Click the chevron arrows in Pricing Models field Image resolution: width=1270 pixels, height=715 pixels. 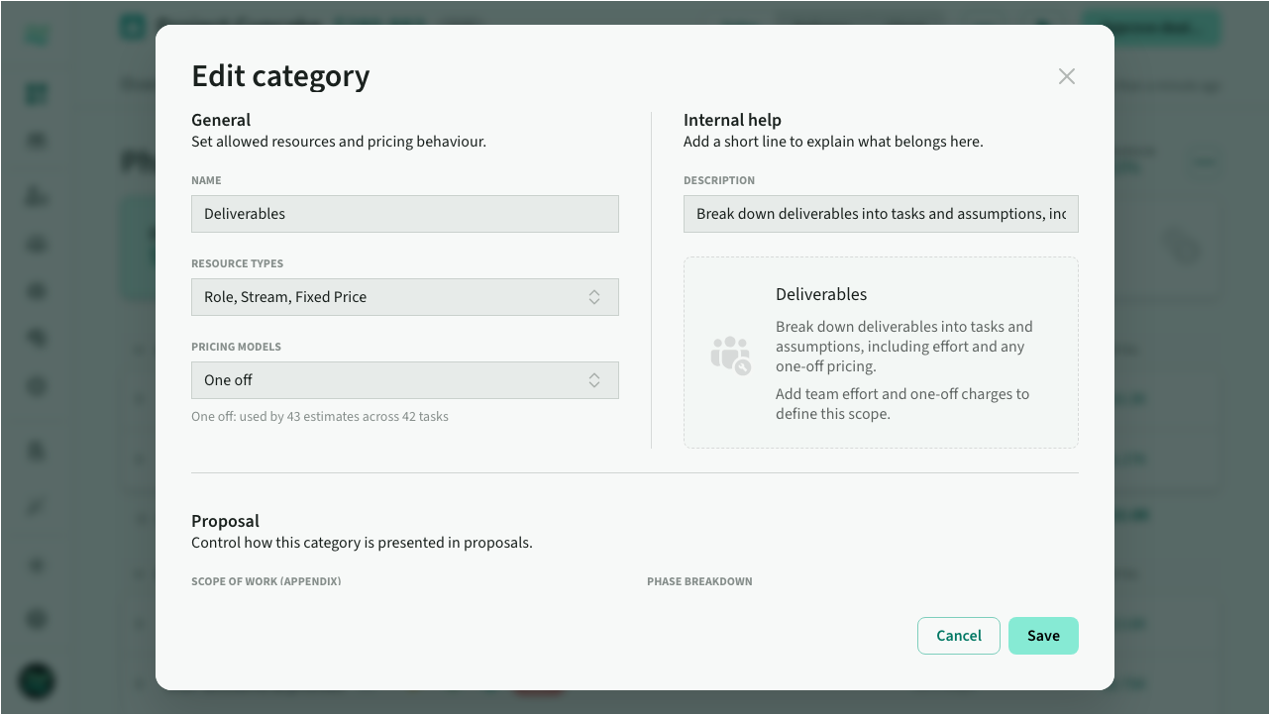pyautogui.click(x=594, y=380)
